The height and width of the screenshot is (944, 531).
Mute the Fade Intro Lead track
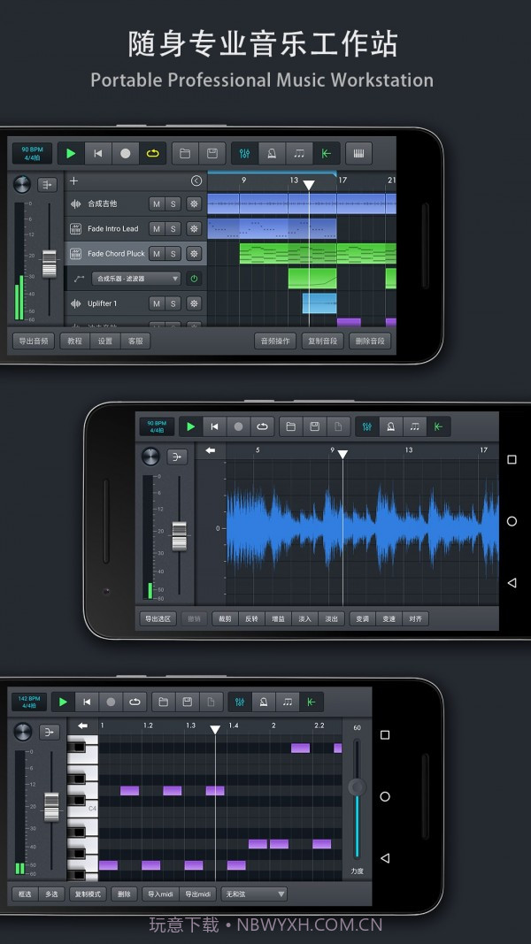click(156, 229)
